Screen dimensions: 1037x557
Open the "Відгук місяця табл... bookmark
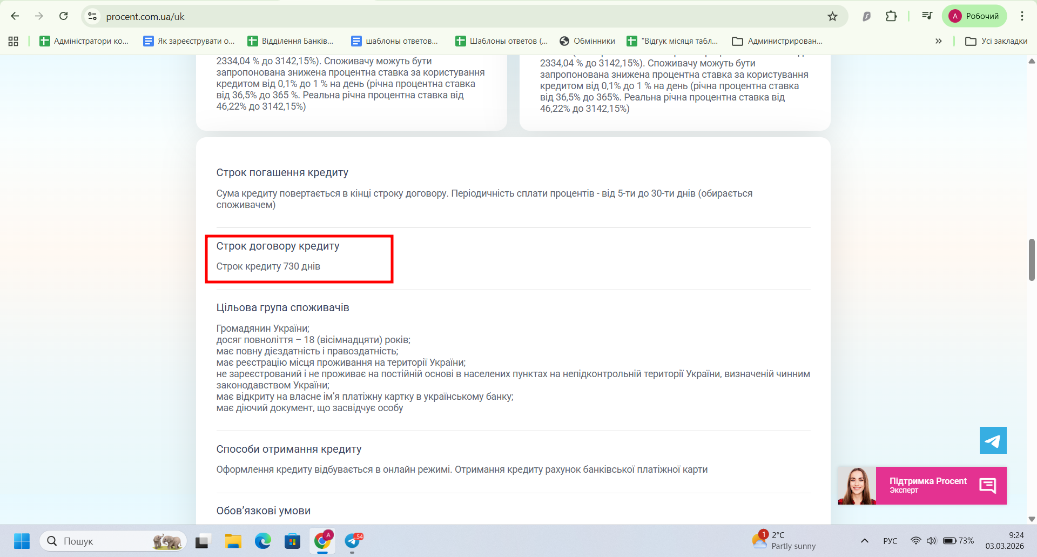tap(672, 41)
